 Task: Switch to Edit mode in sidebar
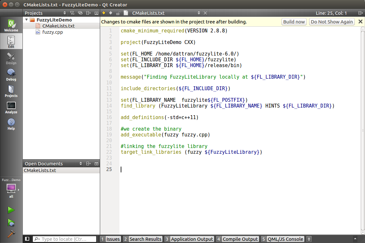coord(11,41)
